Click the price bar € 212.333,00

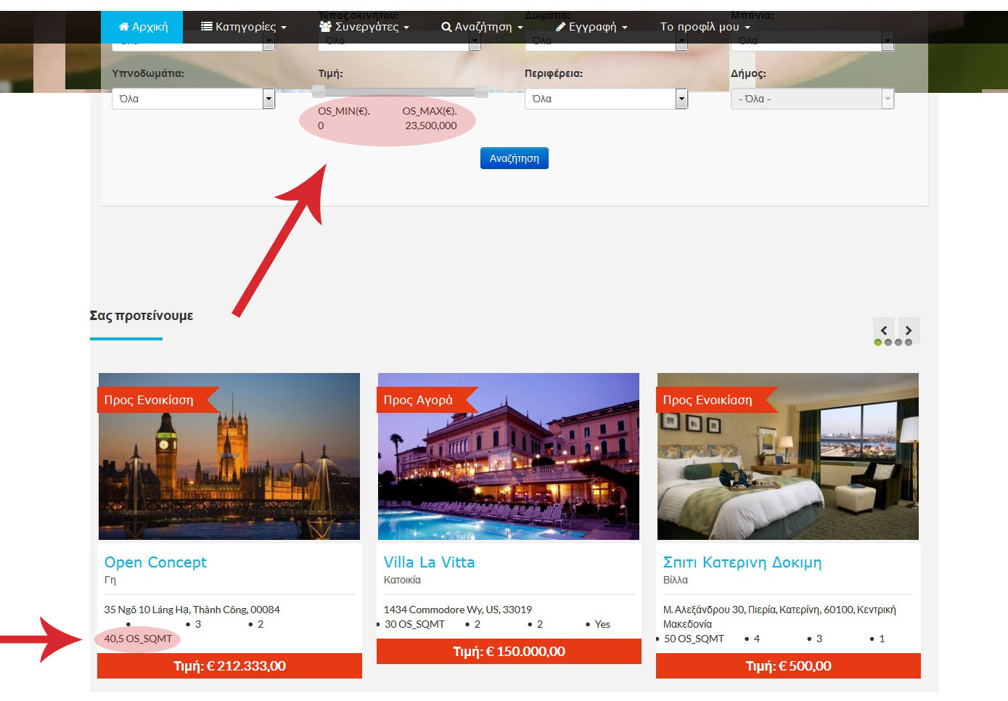coord(229,665)
